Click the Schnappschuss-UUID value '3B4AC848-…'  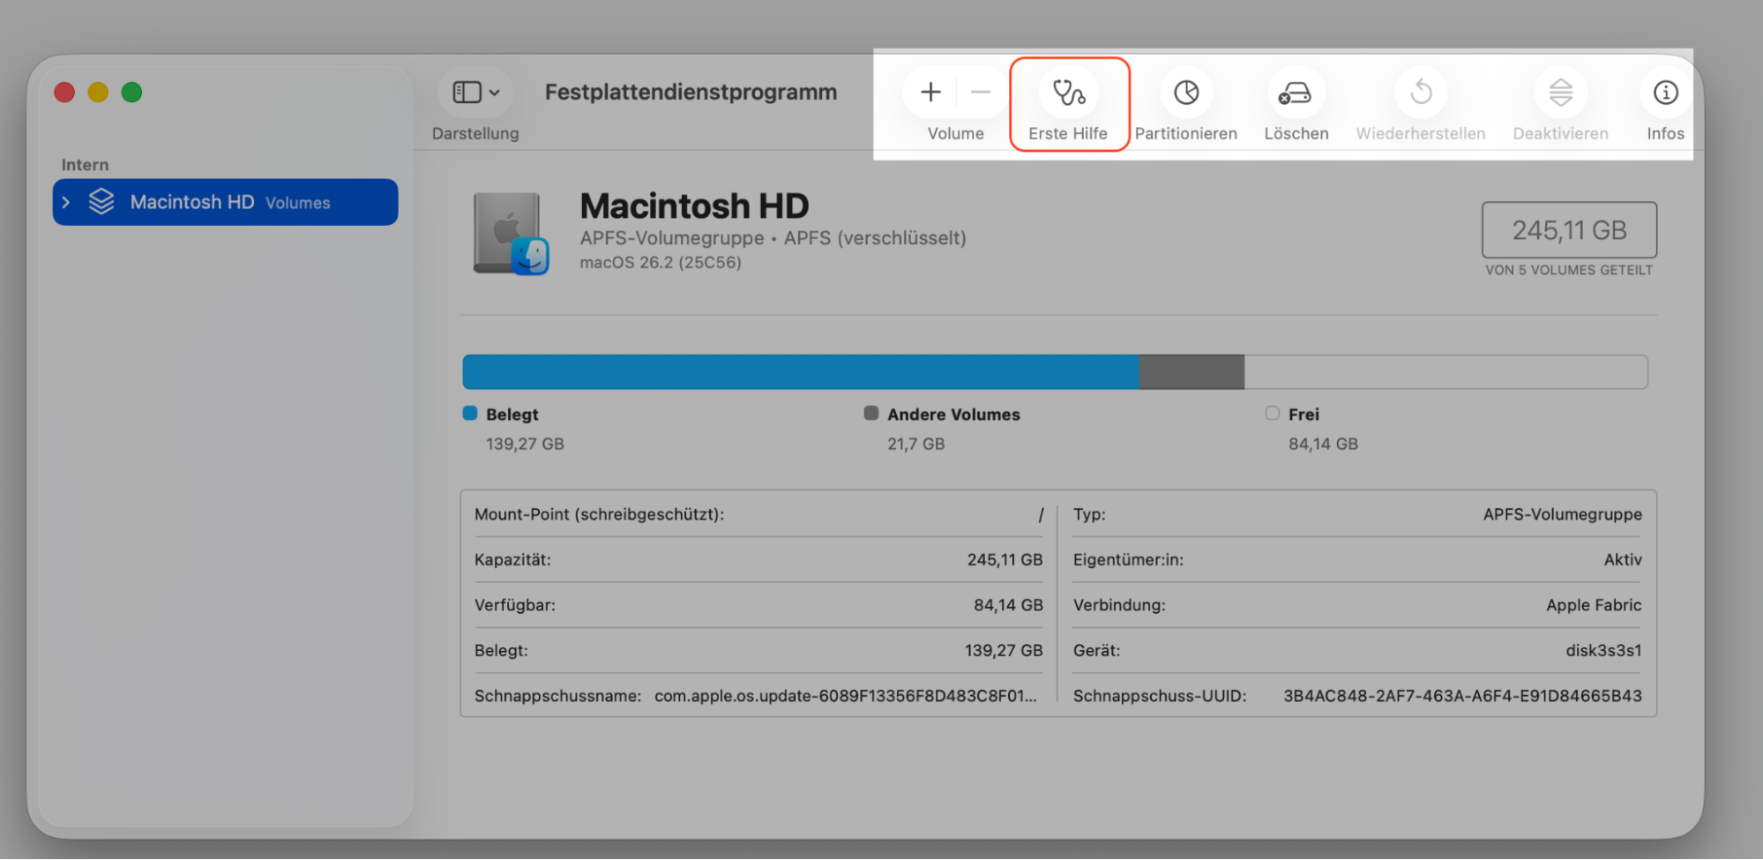coord(1462,696)
